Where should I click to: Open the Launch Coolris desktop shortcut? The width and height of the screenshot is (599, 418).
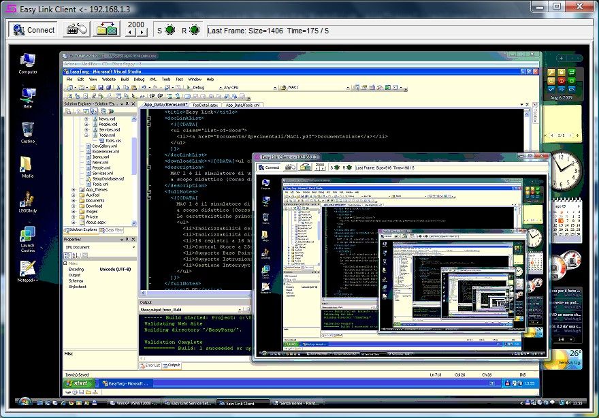tap(27, 239)
